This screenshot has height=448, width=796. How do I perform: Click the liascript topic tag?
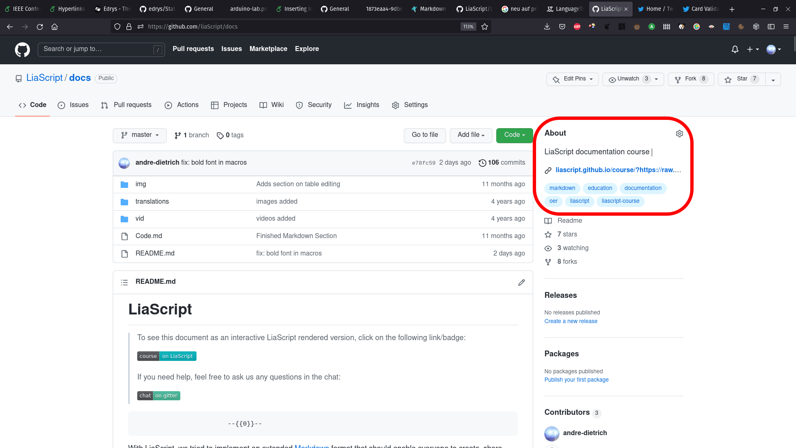tap(580, 201)
